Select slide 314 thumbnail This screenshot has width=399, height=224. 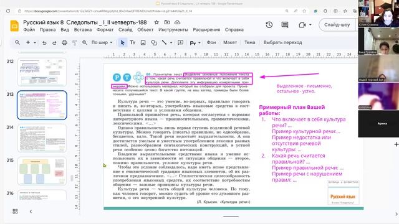point(42,138)
